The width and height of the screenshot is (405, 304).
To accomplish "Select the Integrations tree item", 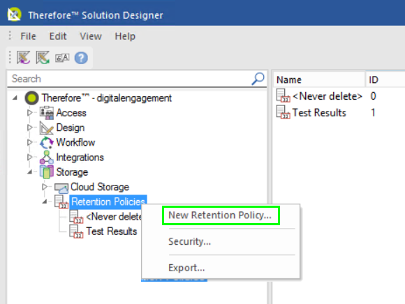I will click(x=80, y=158).
